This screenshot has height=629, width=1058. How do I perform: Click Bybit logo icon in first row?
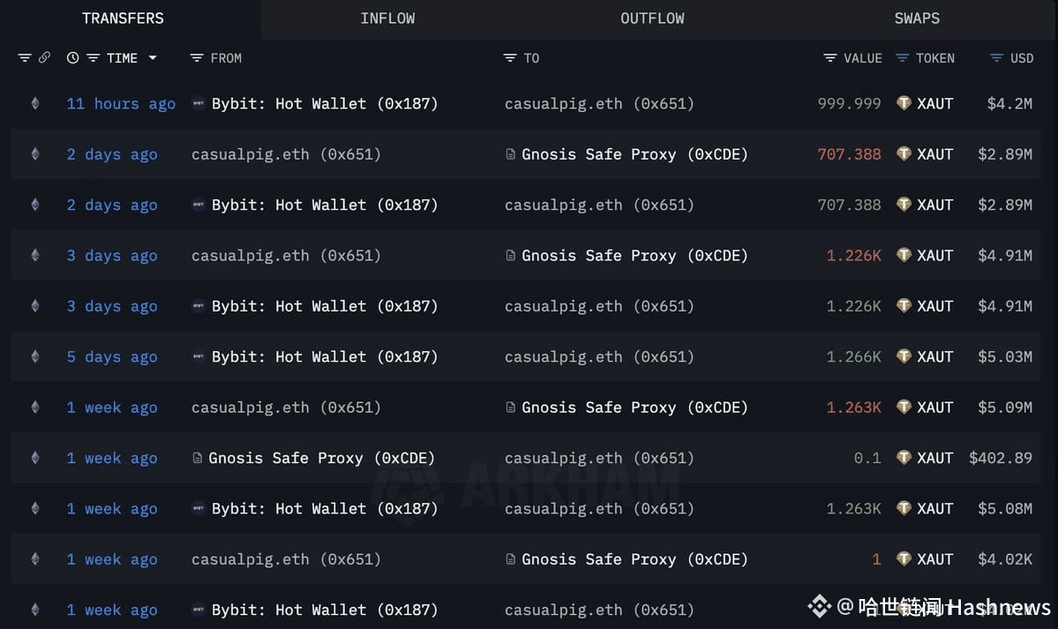point(199,103)
